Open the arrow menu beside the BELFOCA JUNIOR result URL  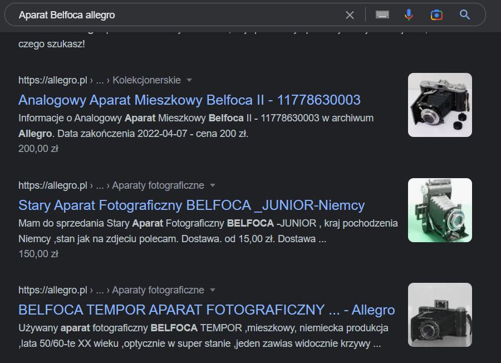click(x=213, y=185)
